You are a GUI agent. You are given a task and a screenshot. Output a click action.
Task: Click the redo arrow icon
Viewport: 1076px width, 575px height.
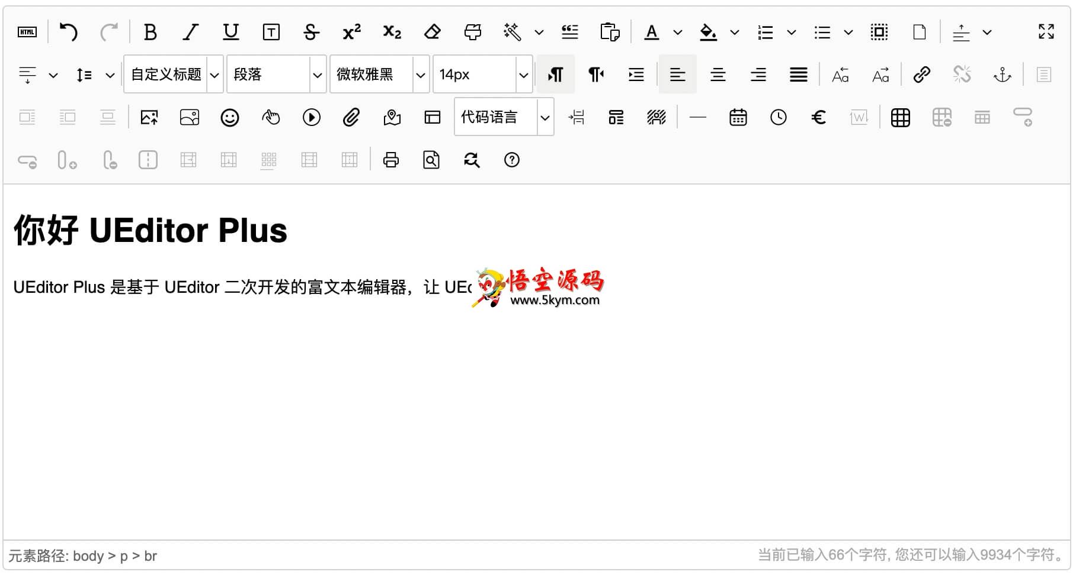point(109,32)
